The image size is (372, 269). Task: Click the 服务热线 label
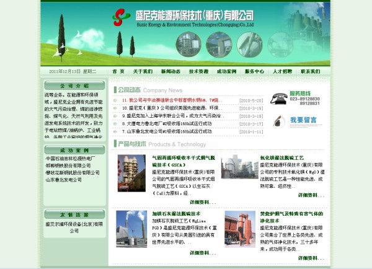(x=300, y=93)
